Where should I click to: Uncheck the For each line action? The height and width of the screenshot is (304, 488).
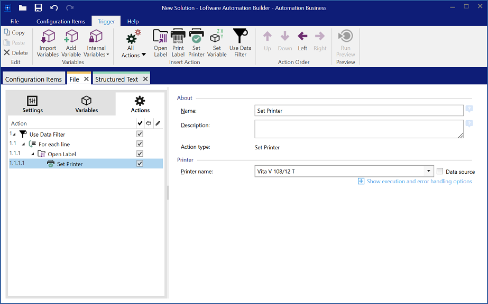point(140,144)
